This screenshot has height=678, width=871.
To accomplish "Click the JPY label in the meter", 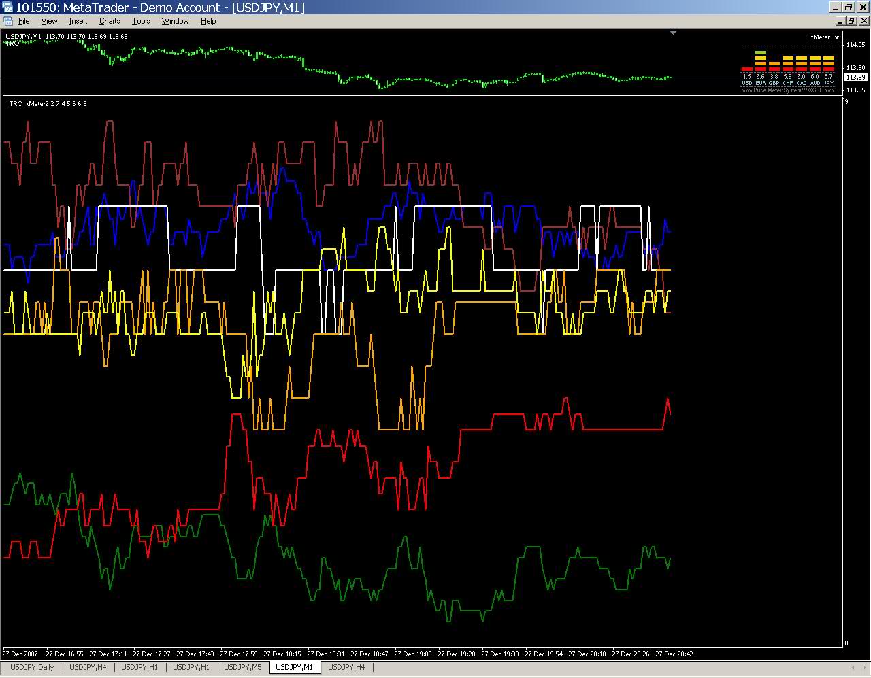I will (829, 84).
